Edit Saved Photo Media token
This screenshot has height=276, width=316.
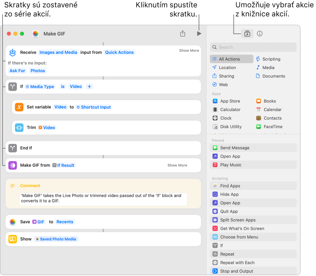point(56,239)
